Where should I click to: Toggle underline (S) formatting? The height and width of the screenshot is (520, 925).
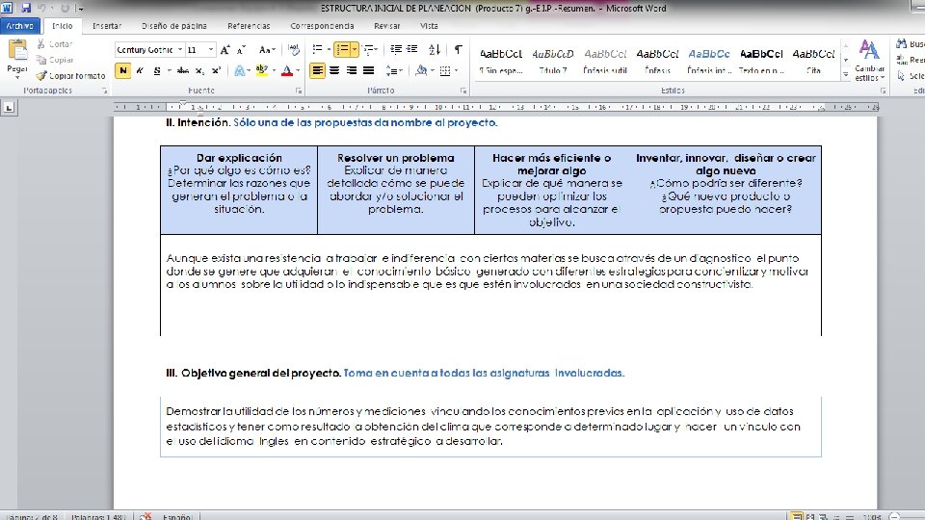tap(157, 70)
